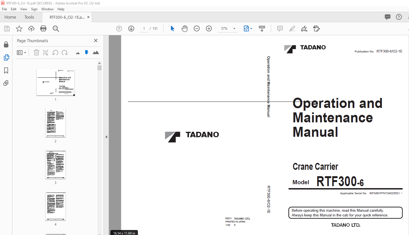Collapse the navigation pane arrow
This screenshot has height=235, width=409.
pyautogui.click(x=106, y=137)
